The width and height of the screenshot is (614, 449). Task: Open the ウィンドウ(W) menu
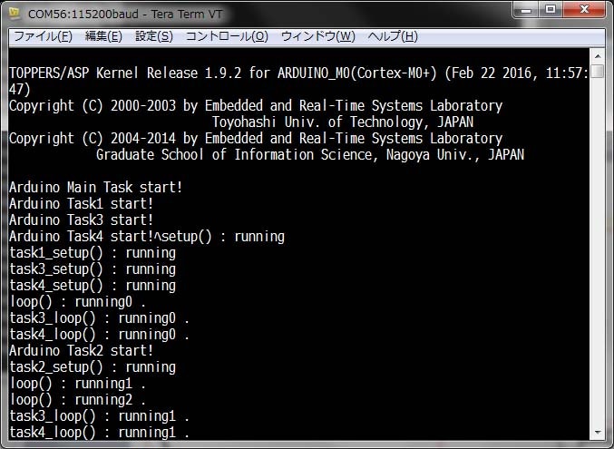pos(318,36)
